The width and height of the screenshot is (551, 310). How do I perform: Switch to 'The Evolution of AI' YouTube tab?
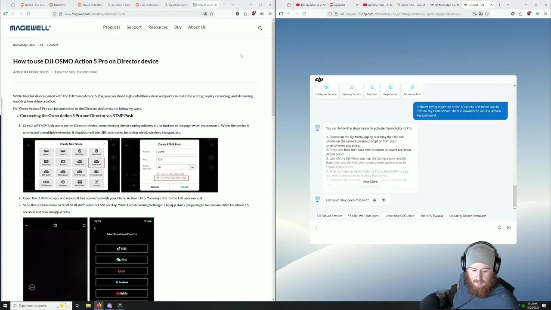point(310,5)
